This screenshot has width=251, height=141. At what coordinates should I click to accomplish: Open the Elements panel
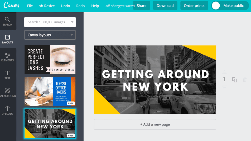[x=7, y=57]
